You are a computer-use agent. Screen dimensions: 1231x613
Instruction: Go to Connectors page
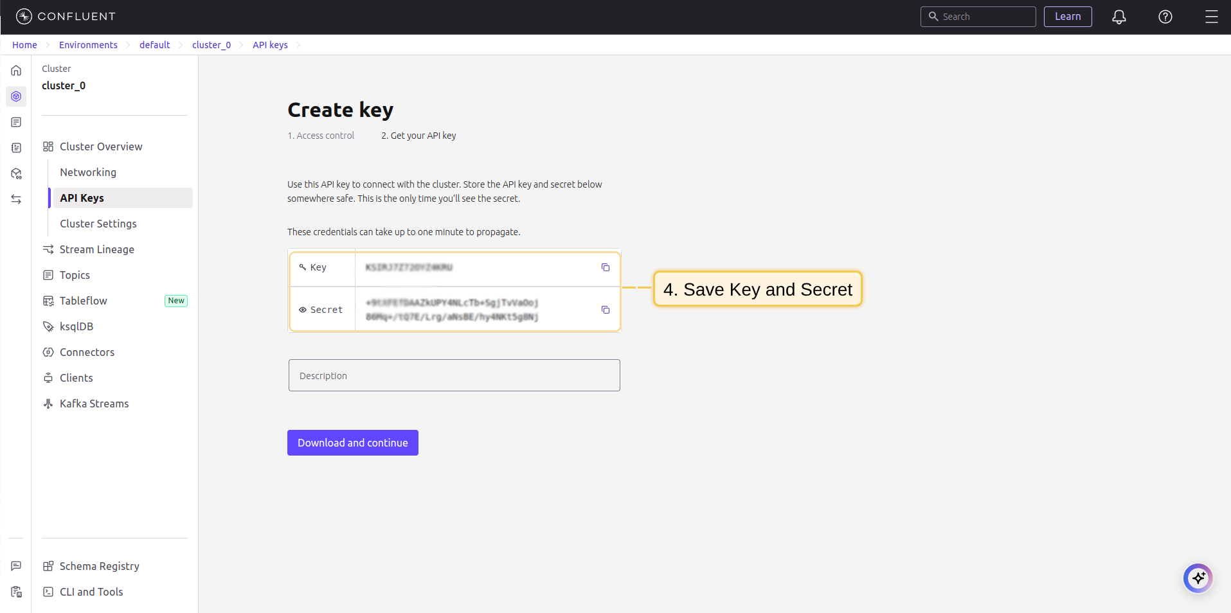click(x=87, y=352)
